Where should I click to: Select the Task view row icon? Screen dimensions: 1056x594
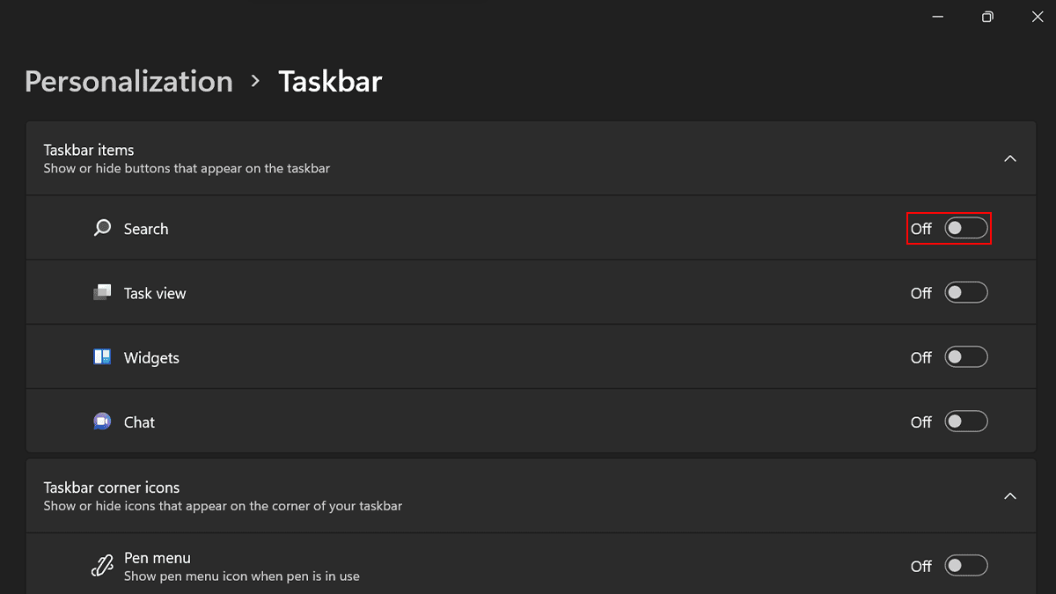click(x=101, y=292)
